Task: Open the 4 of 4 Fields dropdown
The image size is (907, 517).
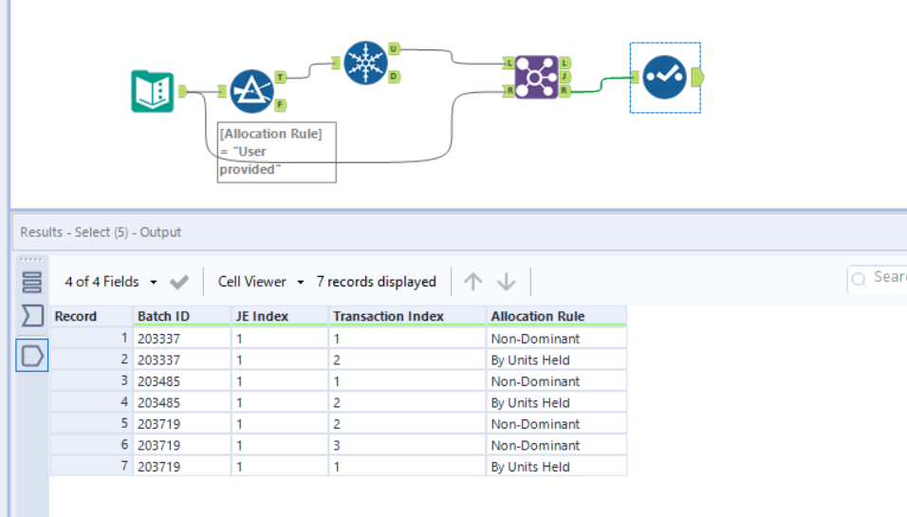Action: pyautogui.click(x=110, y=282)
